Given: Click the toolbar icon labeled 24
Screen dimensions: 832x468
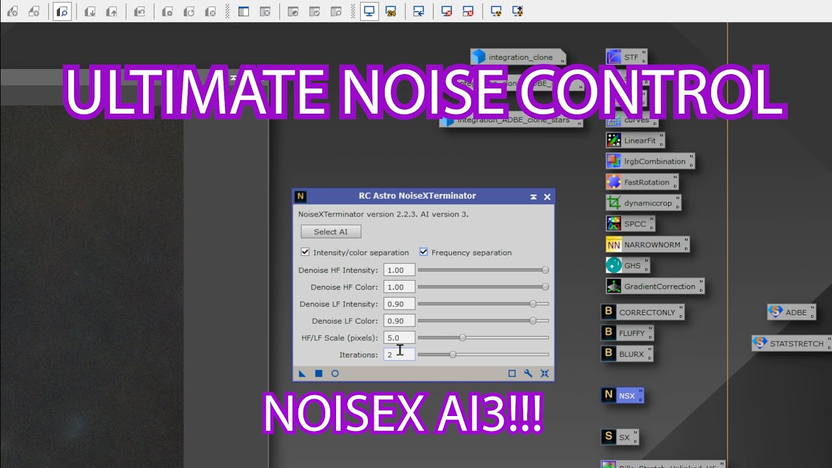Looking at the screenshot, I should click(x=391, y=11).
